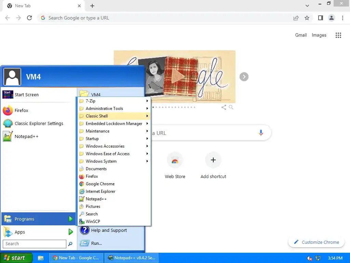Screen dimensions: 350x263
Task: Open Search in the Programs submenu
Action: coord(114,214)
